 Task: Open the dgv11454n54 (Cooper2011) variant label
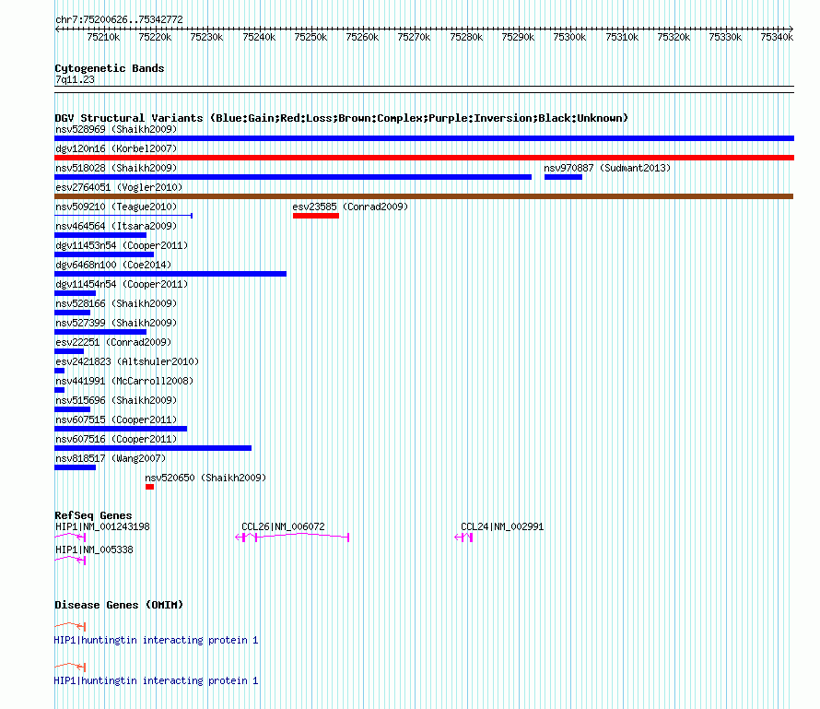(x=122, y=284)
